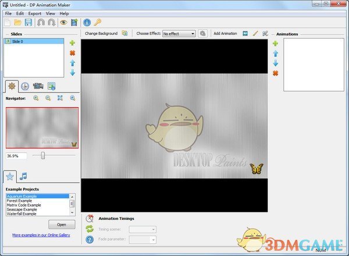349x256 pixels.
Task: Redo the action in the toolbar
Action: 52,23
